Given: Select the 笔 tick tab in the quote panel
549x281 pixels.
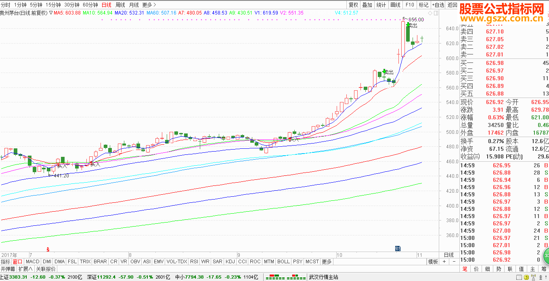Looking at the screenshot, I should click(x=465, y=269).
